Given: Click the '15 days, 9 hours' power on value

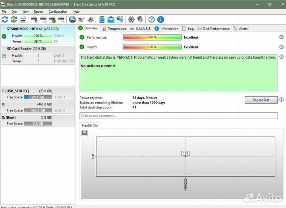Looking at the screenshot, I should pos(145,98).
